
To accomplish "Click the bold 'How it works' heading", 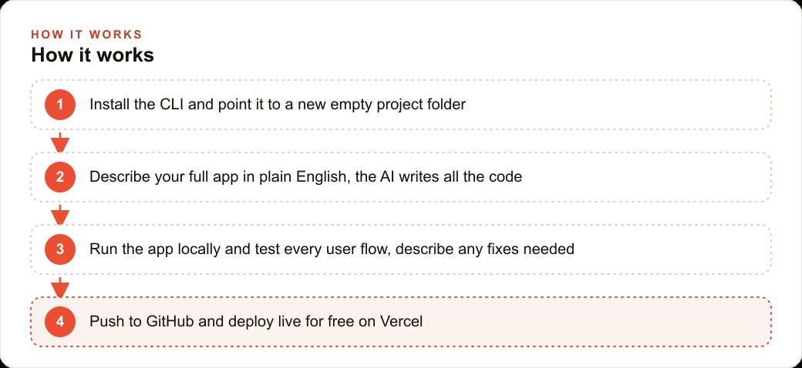I will [x=93, y=55].
